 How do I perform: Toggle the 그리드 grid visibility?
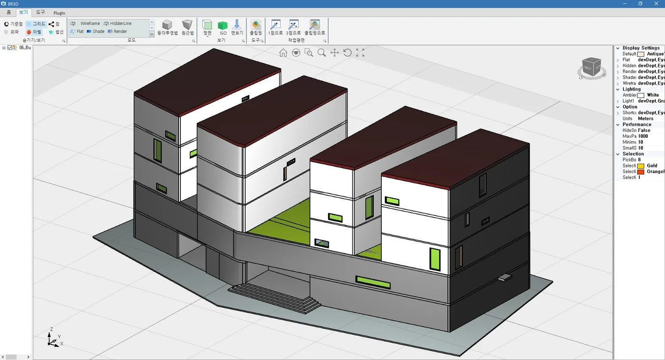(36, 24)
